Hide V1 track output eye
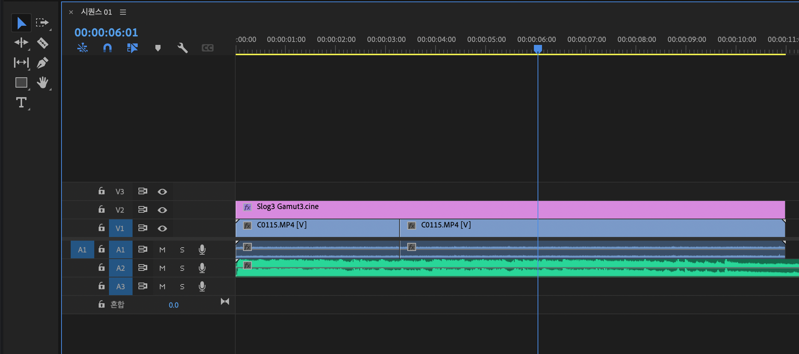The height and width of the screenshot is (354, 799). [162, 229]
